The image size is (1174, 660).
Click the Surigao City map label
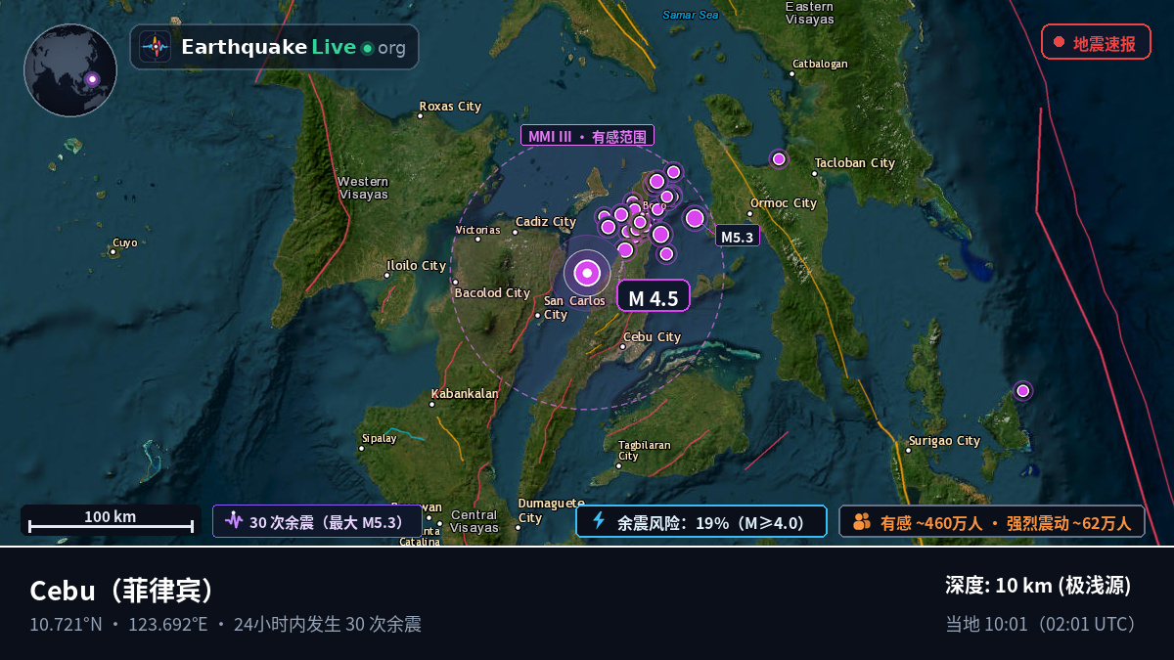[944, 441]
